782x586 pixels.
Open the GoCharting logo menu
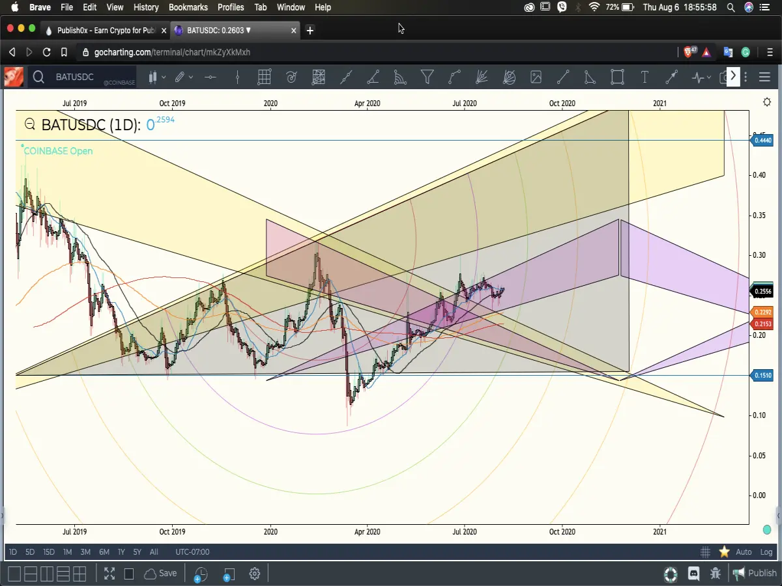click(x=14, y=77)
